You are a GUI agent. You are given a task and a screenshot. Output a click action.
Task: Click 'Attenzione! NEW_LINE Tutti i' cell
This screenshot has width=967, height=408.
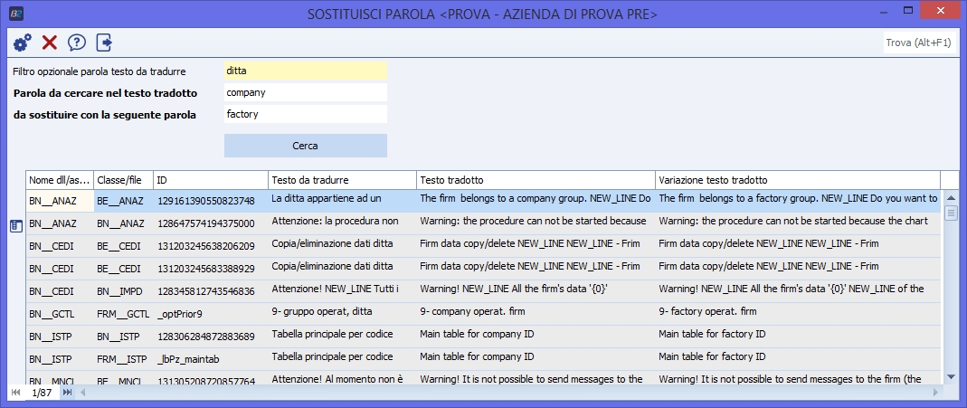point(342,289)
